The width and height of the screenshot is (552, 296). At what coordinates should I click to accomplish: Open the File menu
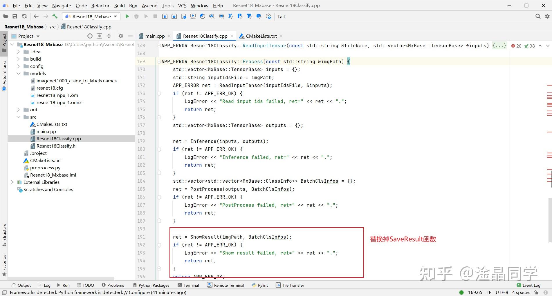pyautogui.click(x=16, y=6)
